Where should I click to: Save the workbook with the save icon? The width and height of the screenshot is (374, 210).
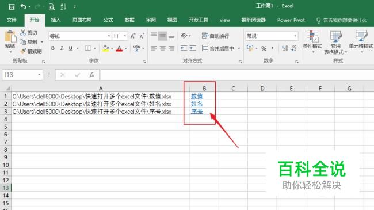[11, 7]
